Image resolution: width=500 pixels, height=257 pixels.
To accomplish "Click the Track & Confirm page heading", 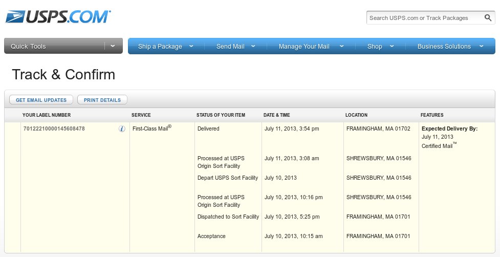I will pos(63,74).
